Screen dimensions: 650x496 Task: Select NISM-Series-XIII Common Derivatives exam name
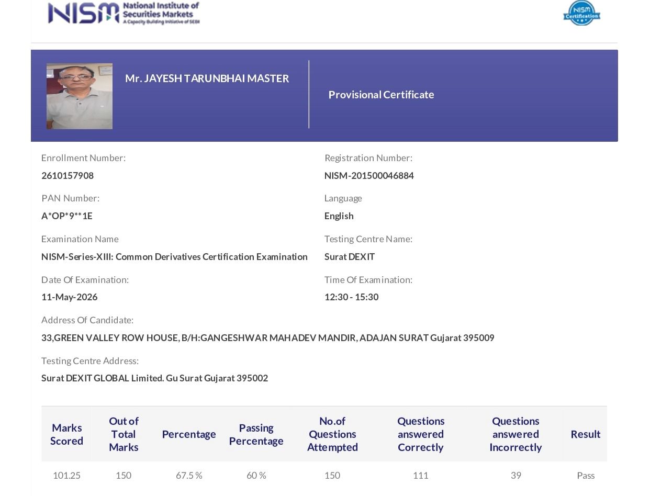pos(174,257)
